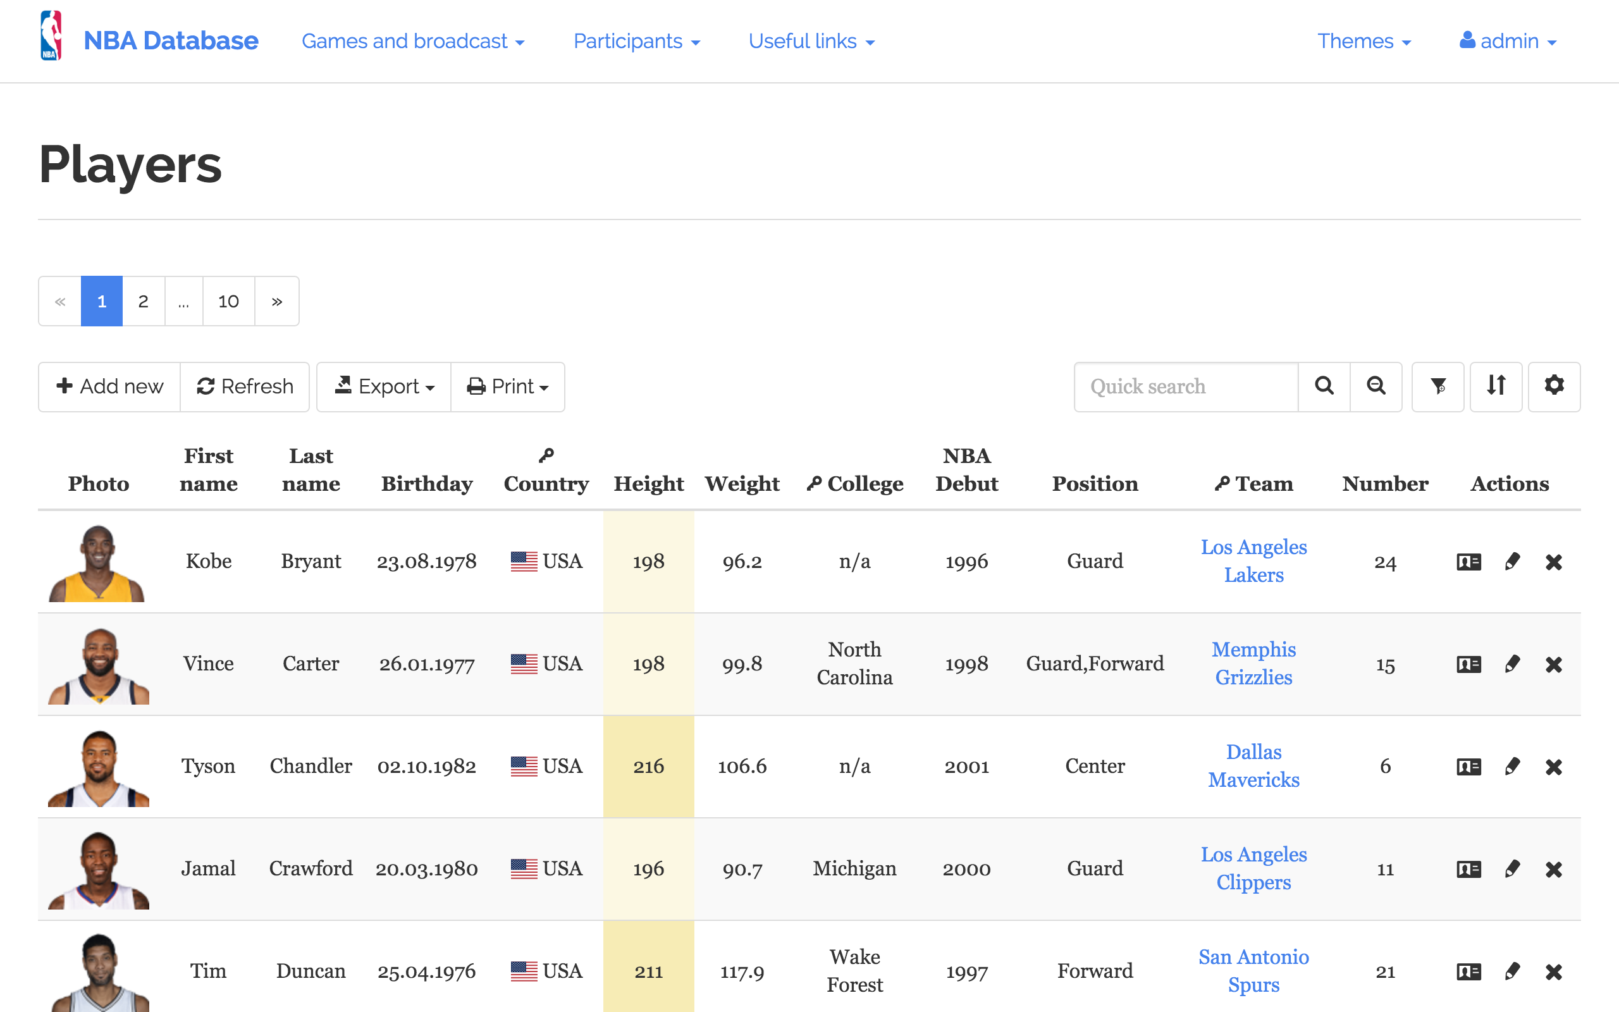Open the Los Angeles Lakers link
1619x1012 pixels.
point(1253,561)
